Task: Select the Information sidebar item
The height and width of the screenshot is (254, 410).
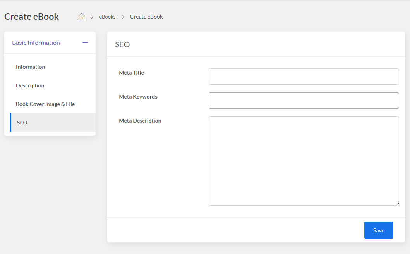Action: click(x=30, y=67)
